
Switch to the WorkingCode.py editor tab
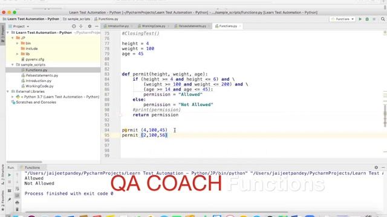pyautogui.click(x=153, y=26)
